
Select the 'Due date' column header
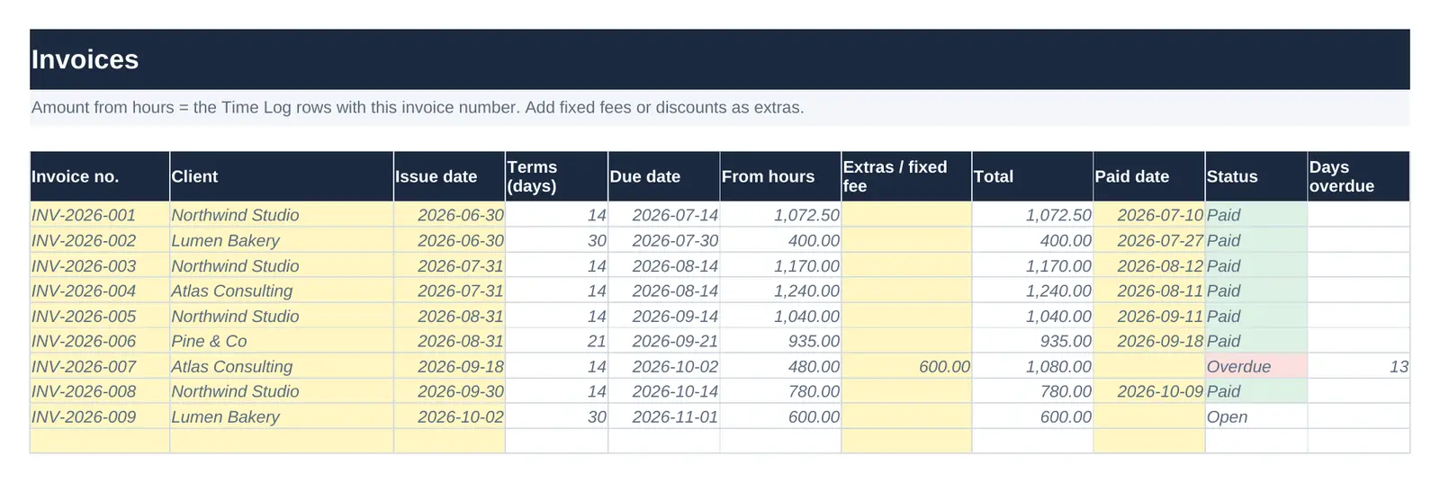pos(664,176)
